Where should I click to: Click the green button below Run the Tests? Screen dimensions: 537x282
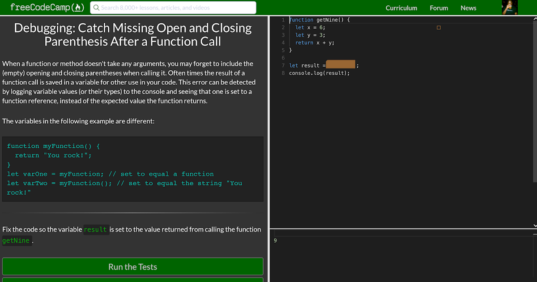point(132,279)
